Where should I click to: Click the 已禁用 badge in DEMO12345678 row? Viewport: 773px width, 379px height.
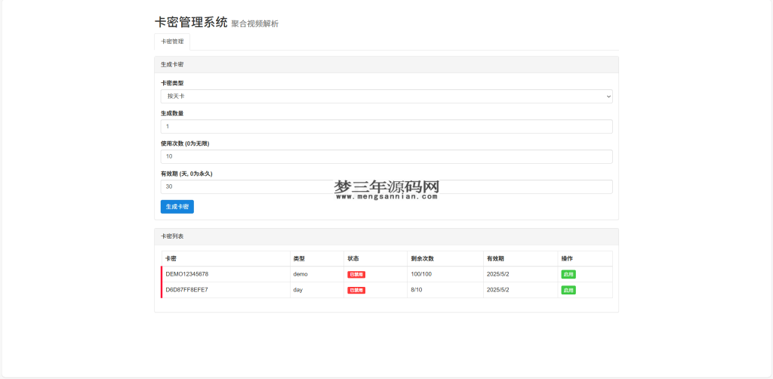click(356, 275)
